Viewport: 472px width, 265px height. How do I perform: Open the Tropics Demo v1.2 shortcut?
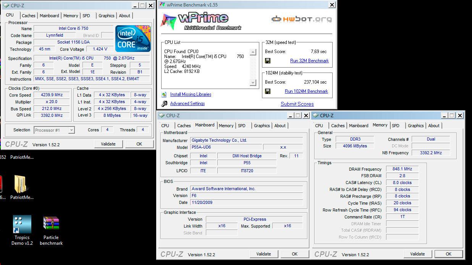tap(22, 224)
